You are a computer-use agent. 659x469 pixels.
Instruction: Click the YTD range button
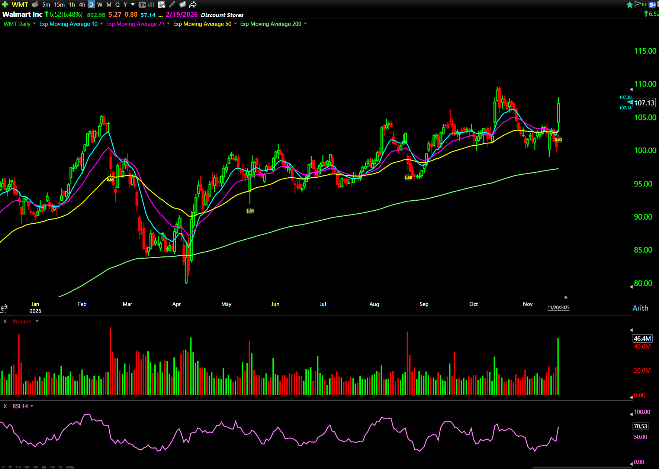(18, 467)
